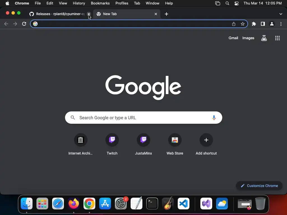Expand the tab search chevron
Image resolution: width=287 pixels, height=215 pixels.
[281, 14]
